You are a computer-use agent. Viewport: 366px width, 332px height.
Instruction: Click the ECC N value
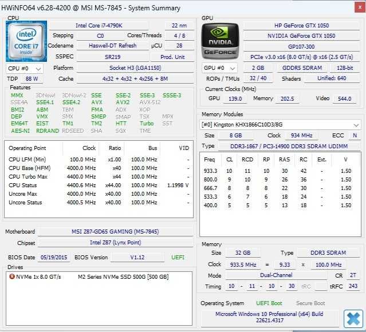(x=355, y=135)
